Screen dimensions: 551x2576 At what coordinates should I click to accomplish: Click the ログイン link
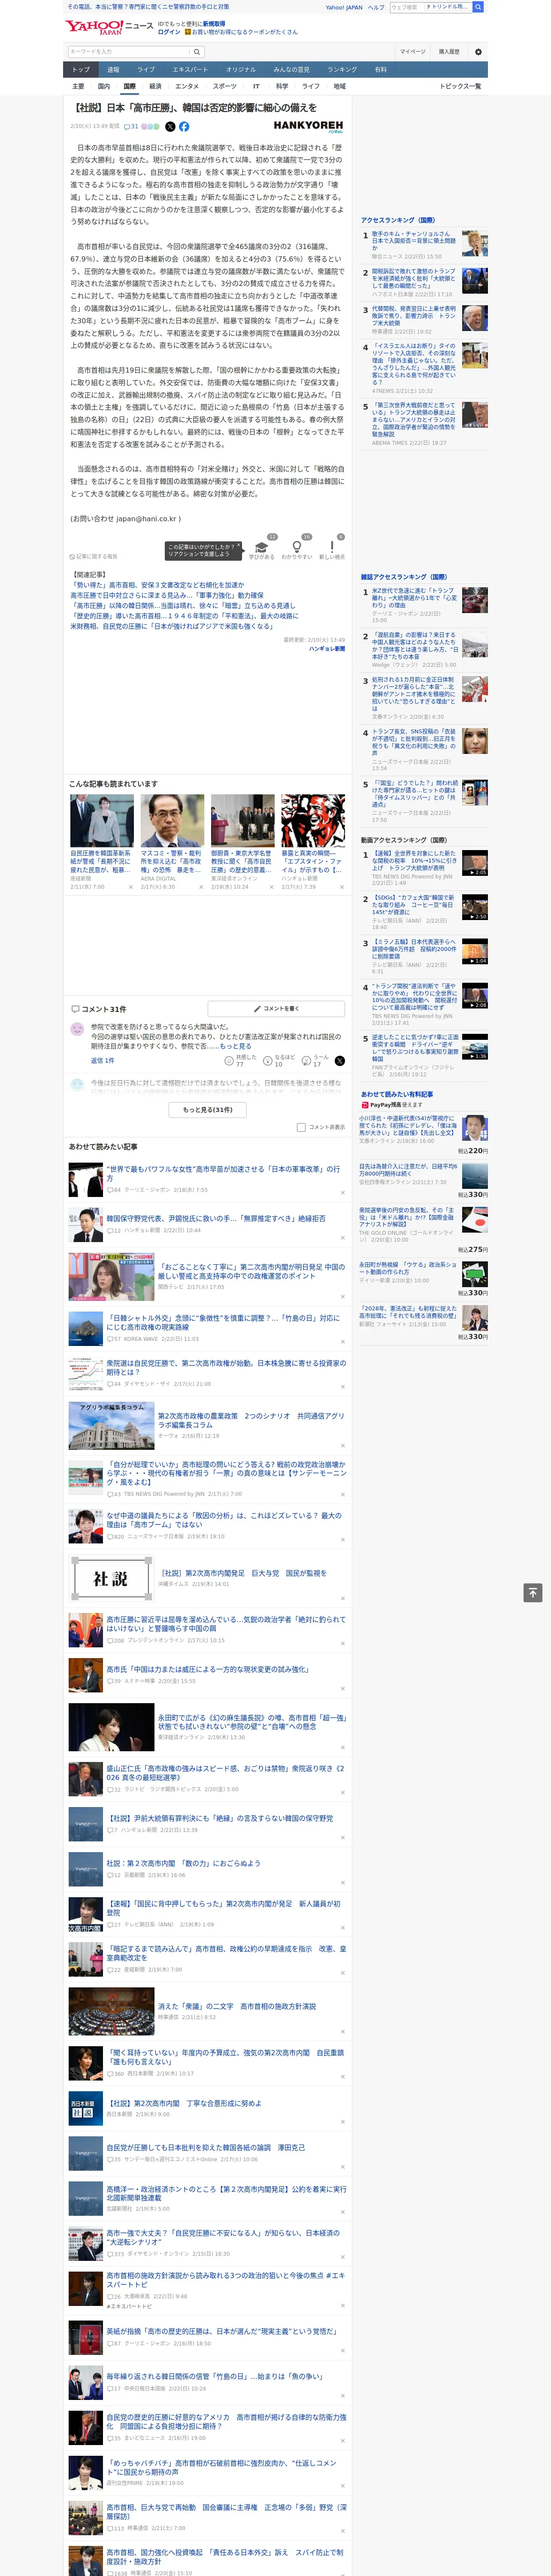[169, 32]
